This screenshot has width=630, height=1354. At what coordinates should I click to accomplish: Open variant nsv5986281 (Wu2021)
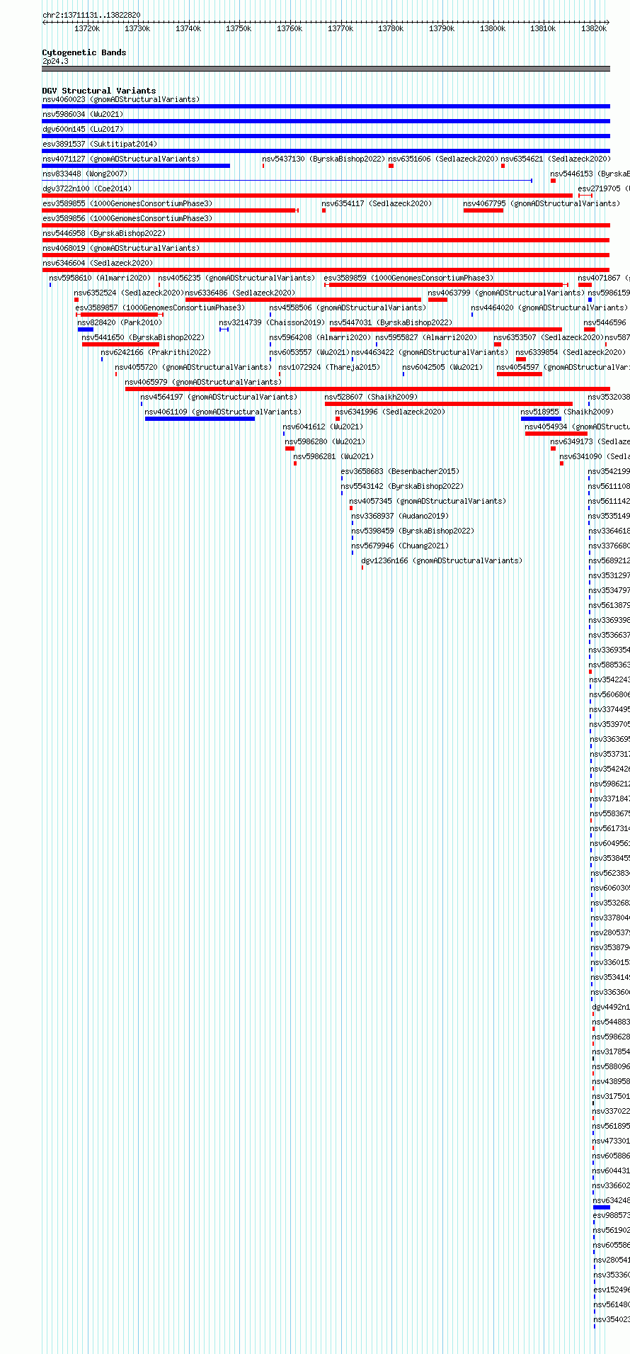333,456
